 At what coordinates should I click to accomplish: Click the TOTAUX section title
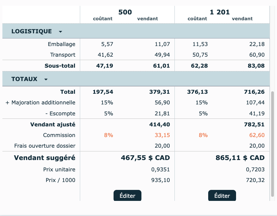pos(24,79)
